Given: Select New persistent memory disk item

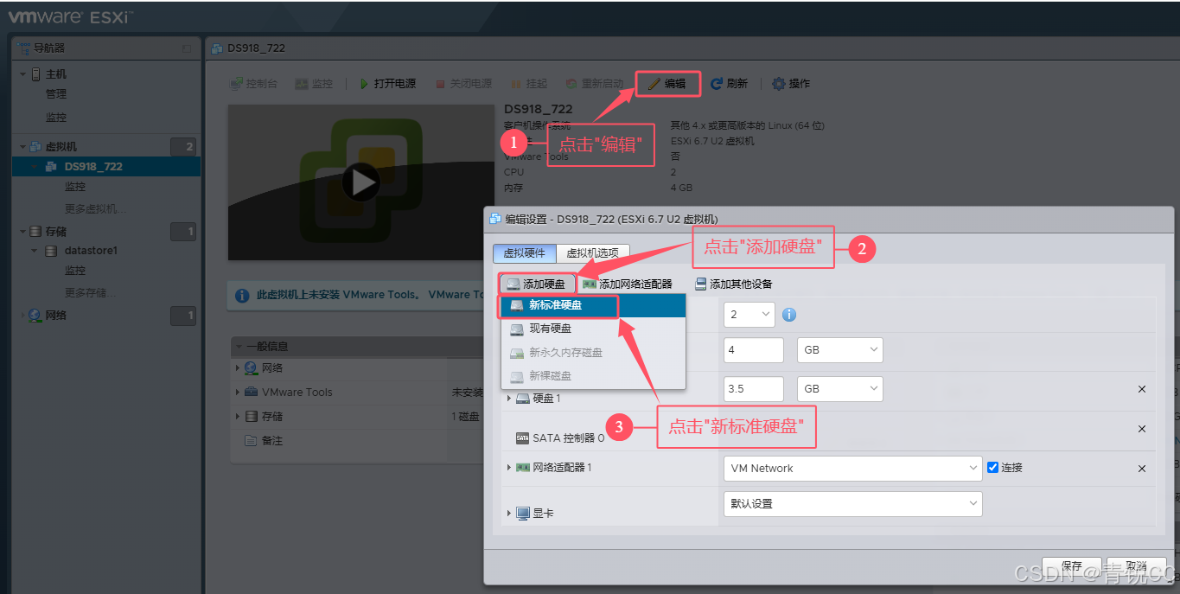Looking at the screenshot, I should pyautogui.click(x=593, y=353).
